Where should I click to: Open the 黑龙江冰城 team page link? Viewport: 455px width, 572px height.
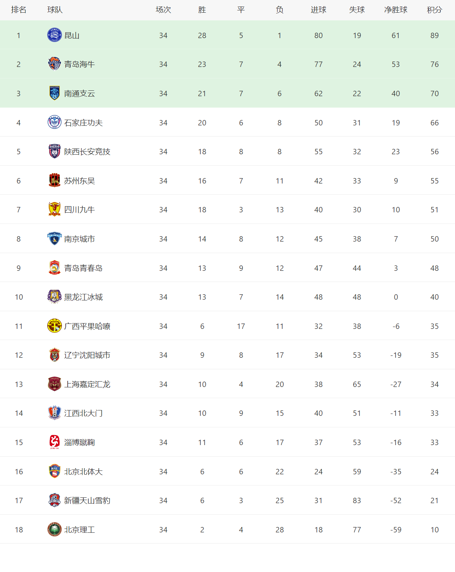83,297
